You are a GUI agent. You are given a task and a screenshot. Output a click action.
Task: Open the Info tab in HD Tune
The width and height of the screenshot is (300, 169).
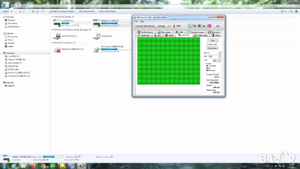pos(157,35)
